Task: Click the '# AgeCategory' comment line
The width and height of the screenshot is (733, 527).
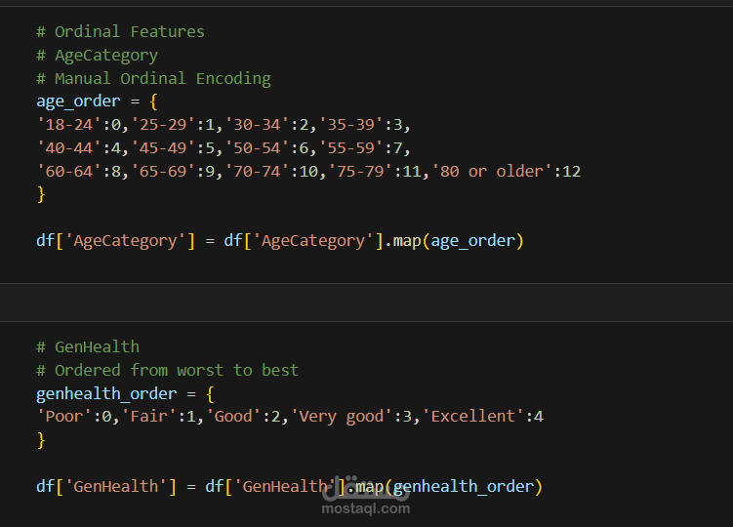Action: (x=97, y=55)
